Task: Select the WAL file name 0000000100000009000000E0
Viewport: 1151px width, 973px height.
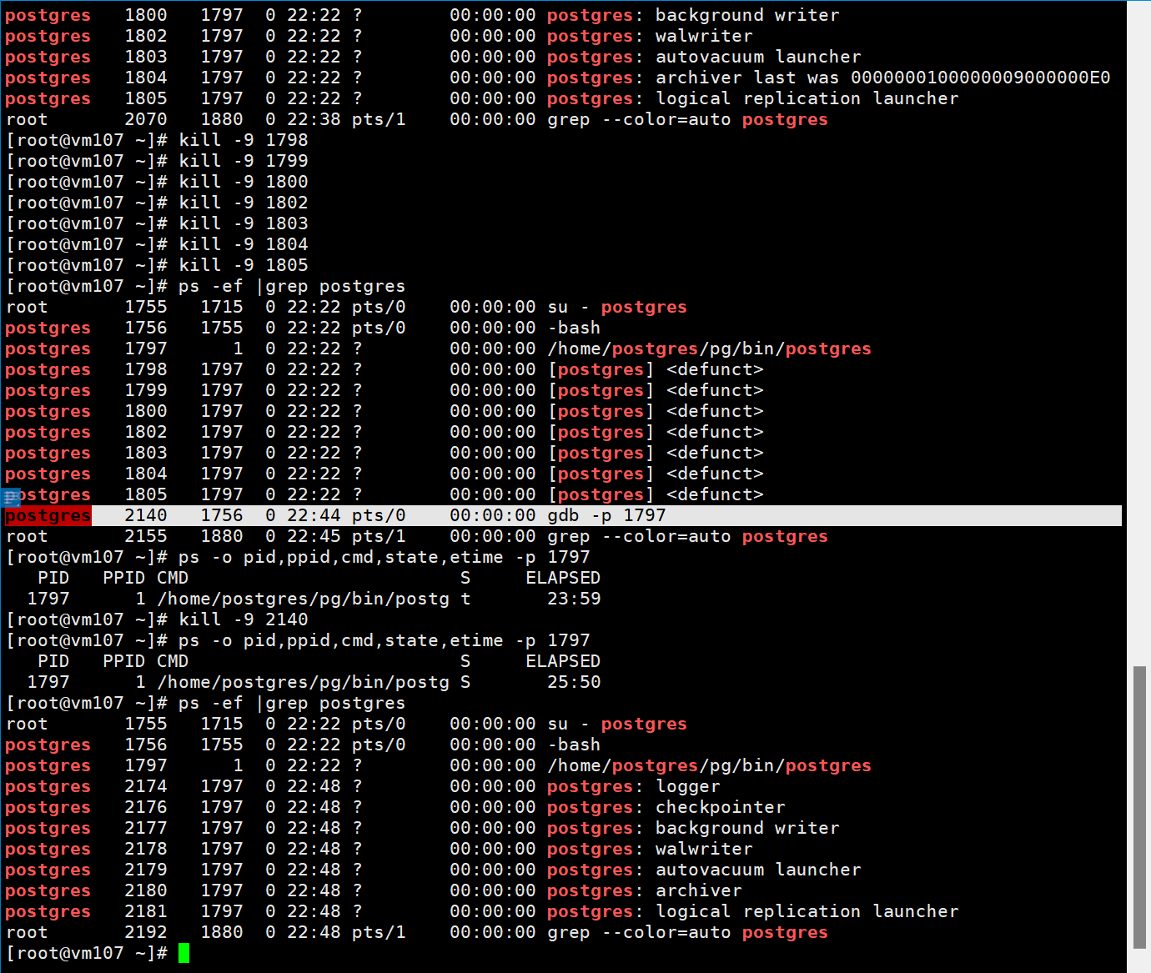Action: coord(980,78)
